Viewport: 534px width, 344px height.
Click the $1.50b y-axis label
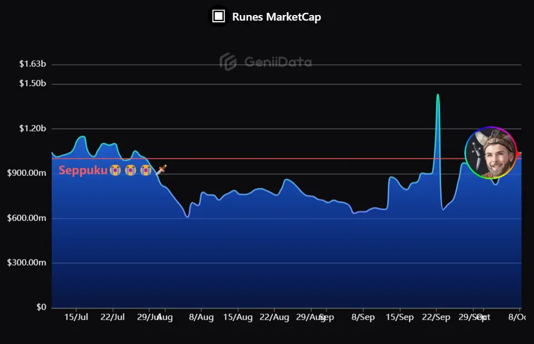click(x=32, y=83)
